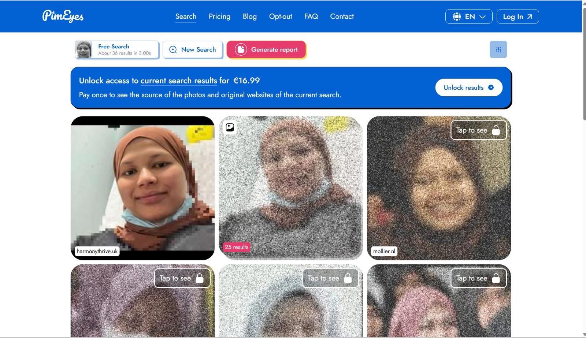Click the lock icon on mollier.nl result
Image resolution: width=586 pixels, height=338 pixels.
tap(496, 130)
